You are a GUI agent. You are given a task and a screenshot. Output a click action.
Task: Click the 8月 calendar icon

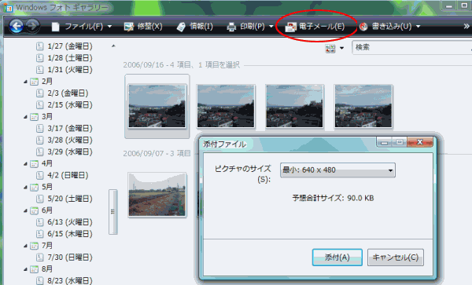point(35,269)
